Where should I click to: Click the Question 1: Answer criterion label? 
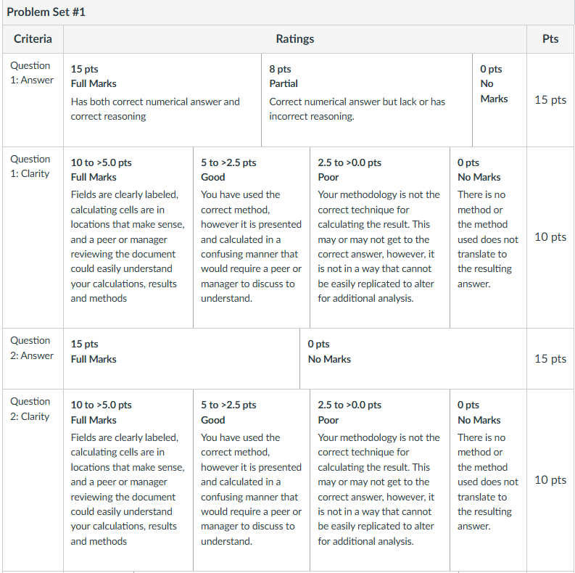(x=32, y=73)
